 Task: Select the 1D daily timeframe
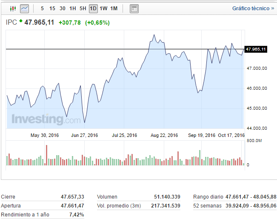point(93,9)
